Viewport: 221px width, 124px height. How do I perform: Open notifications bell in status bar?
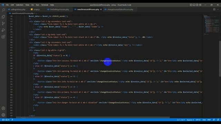point(218,120)
